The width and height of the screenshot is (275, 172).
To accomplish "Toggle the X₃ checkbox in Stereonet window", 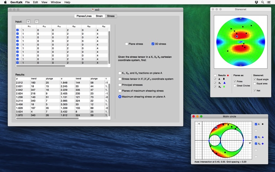I will (x=215, y=87).
